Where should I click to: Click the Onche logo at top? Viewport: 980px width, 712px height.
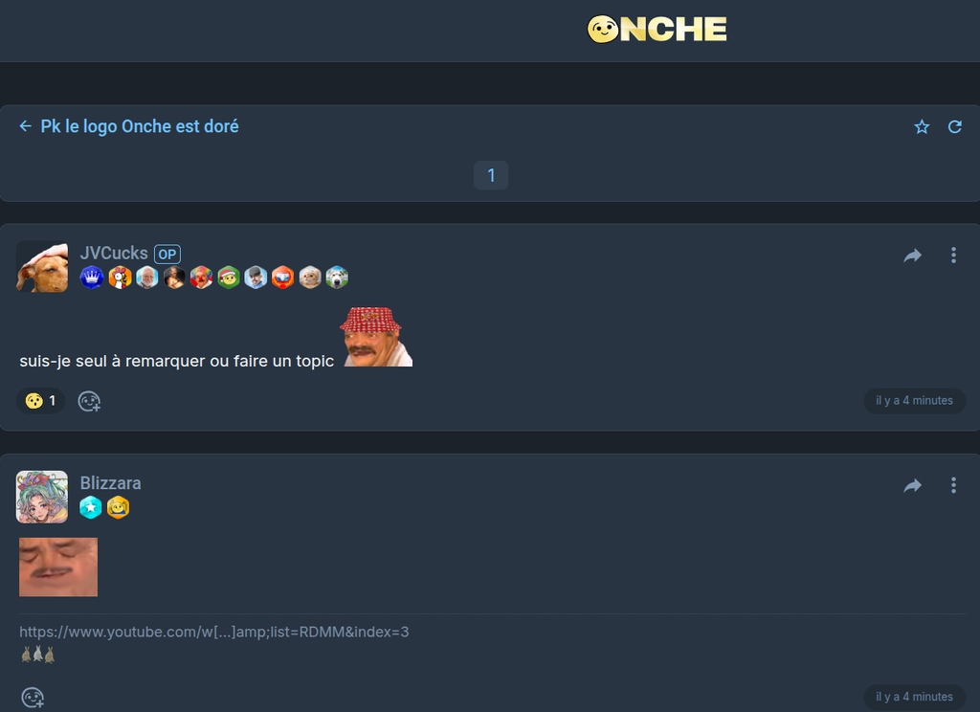pyautogui.click(x=657, y=30)
